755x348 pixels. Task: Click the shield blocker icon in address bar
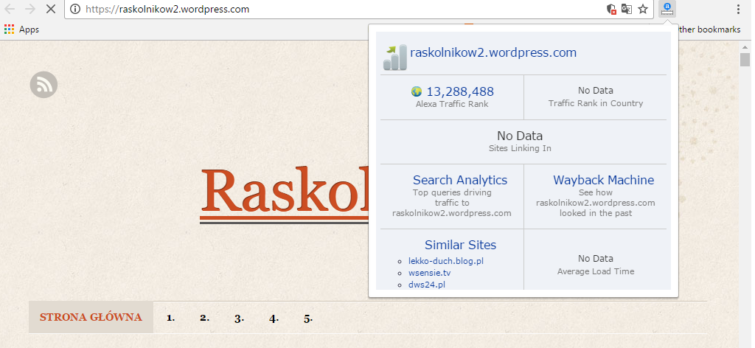[x=611, y=9]
